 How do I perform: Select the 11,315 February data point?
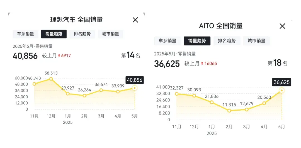[229, 111]
